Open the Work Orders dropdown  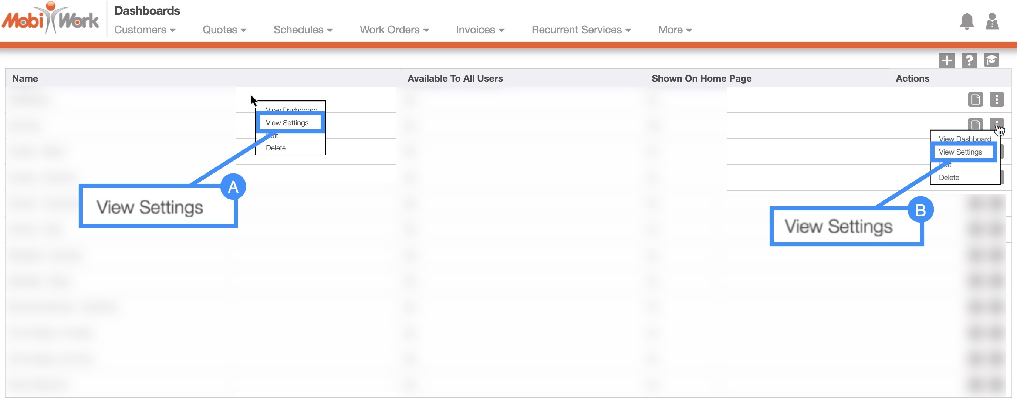tap(393, 30)
